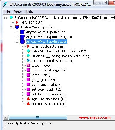Click the blue class icon for Anytao.Write.TypeInit.User
The image size is (115, 130).
click(22, 42)
